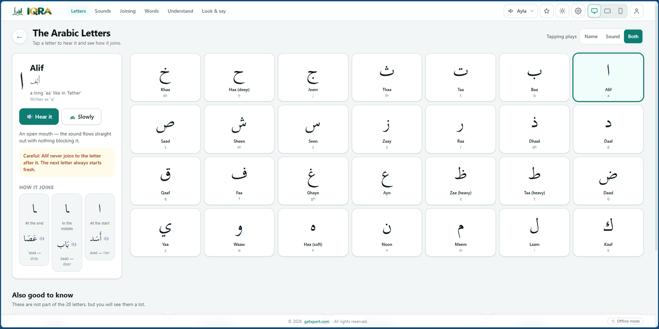659x329 pixels.
Task: Select desktop view monitor icon
Action: 594,11
